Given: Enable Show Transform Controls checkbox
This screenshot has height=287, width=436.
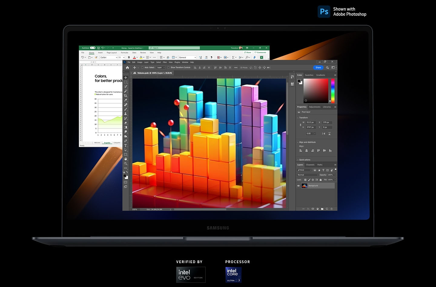Looking at the screenshot, I should [168, 68].
